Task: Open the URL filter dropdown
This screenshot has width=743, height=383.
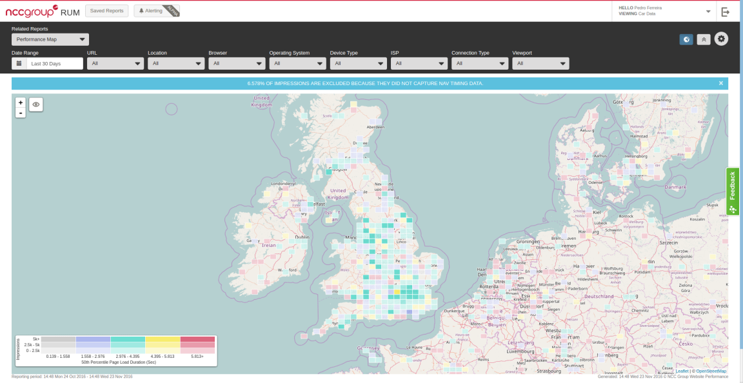Action: click(x=115, y=64)
